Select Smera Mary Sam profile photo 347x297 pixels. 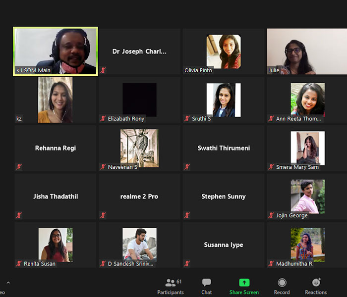tap(308, 148)
